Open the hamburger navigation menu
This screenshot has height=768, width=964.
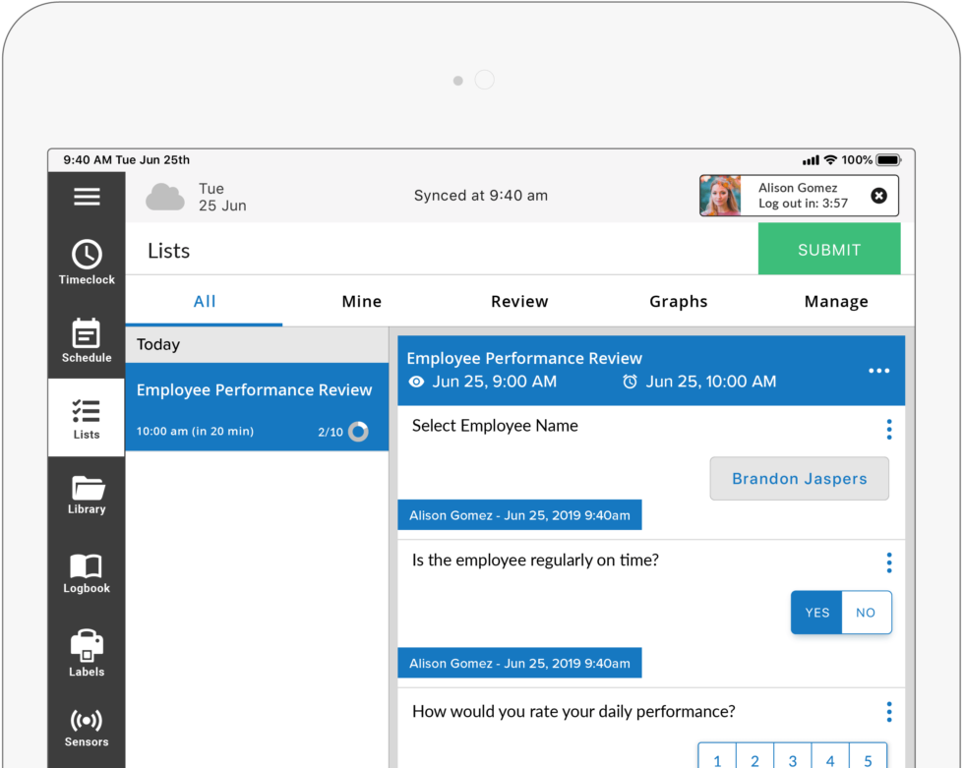click(87, 196)
